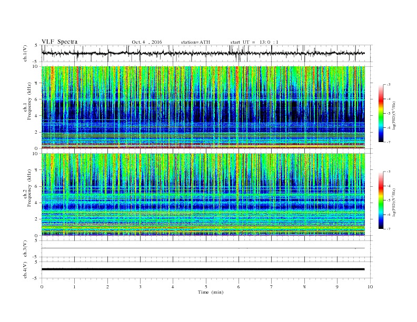Image resolution: width=417 pixels, height=322 pixels.
Task: Select the "Time (min)" axis label
Action: point(211,292)
